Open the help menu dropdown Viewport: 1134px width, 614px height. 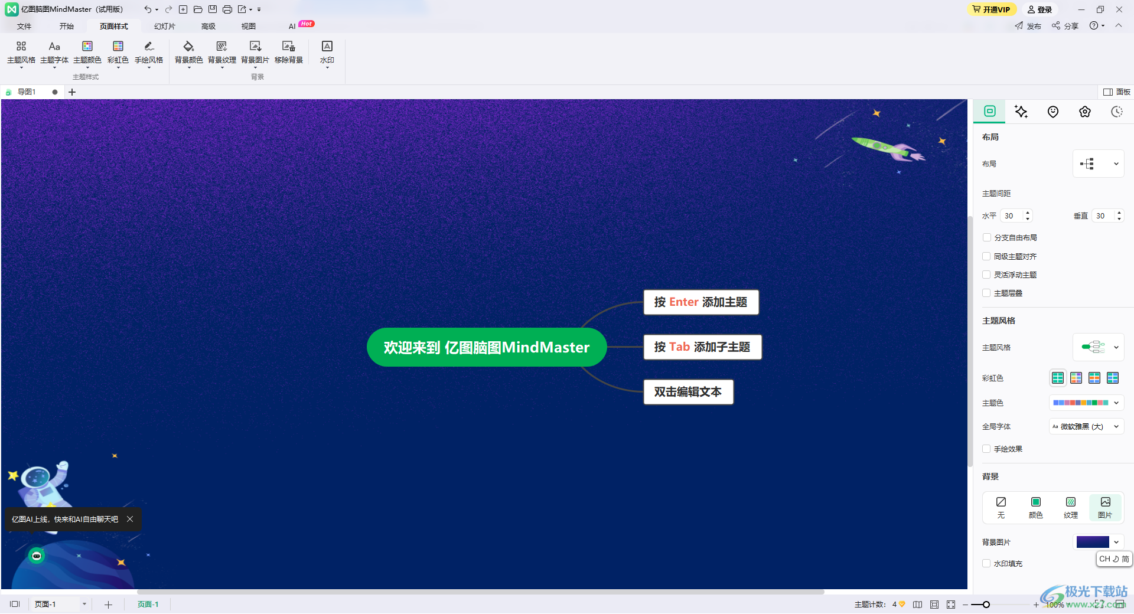(1097, 25)
